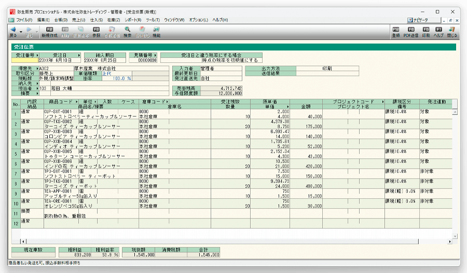467x273 pixels.
Task: Click the 掛率 100.0 % field
Action: click(117, 78)
